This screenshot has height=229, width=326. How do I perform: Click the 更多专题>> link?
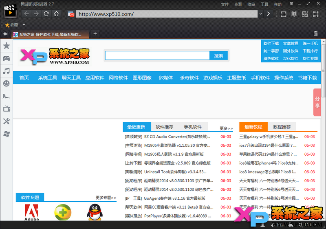(x=106, y=198)
